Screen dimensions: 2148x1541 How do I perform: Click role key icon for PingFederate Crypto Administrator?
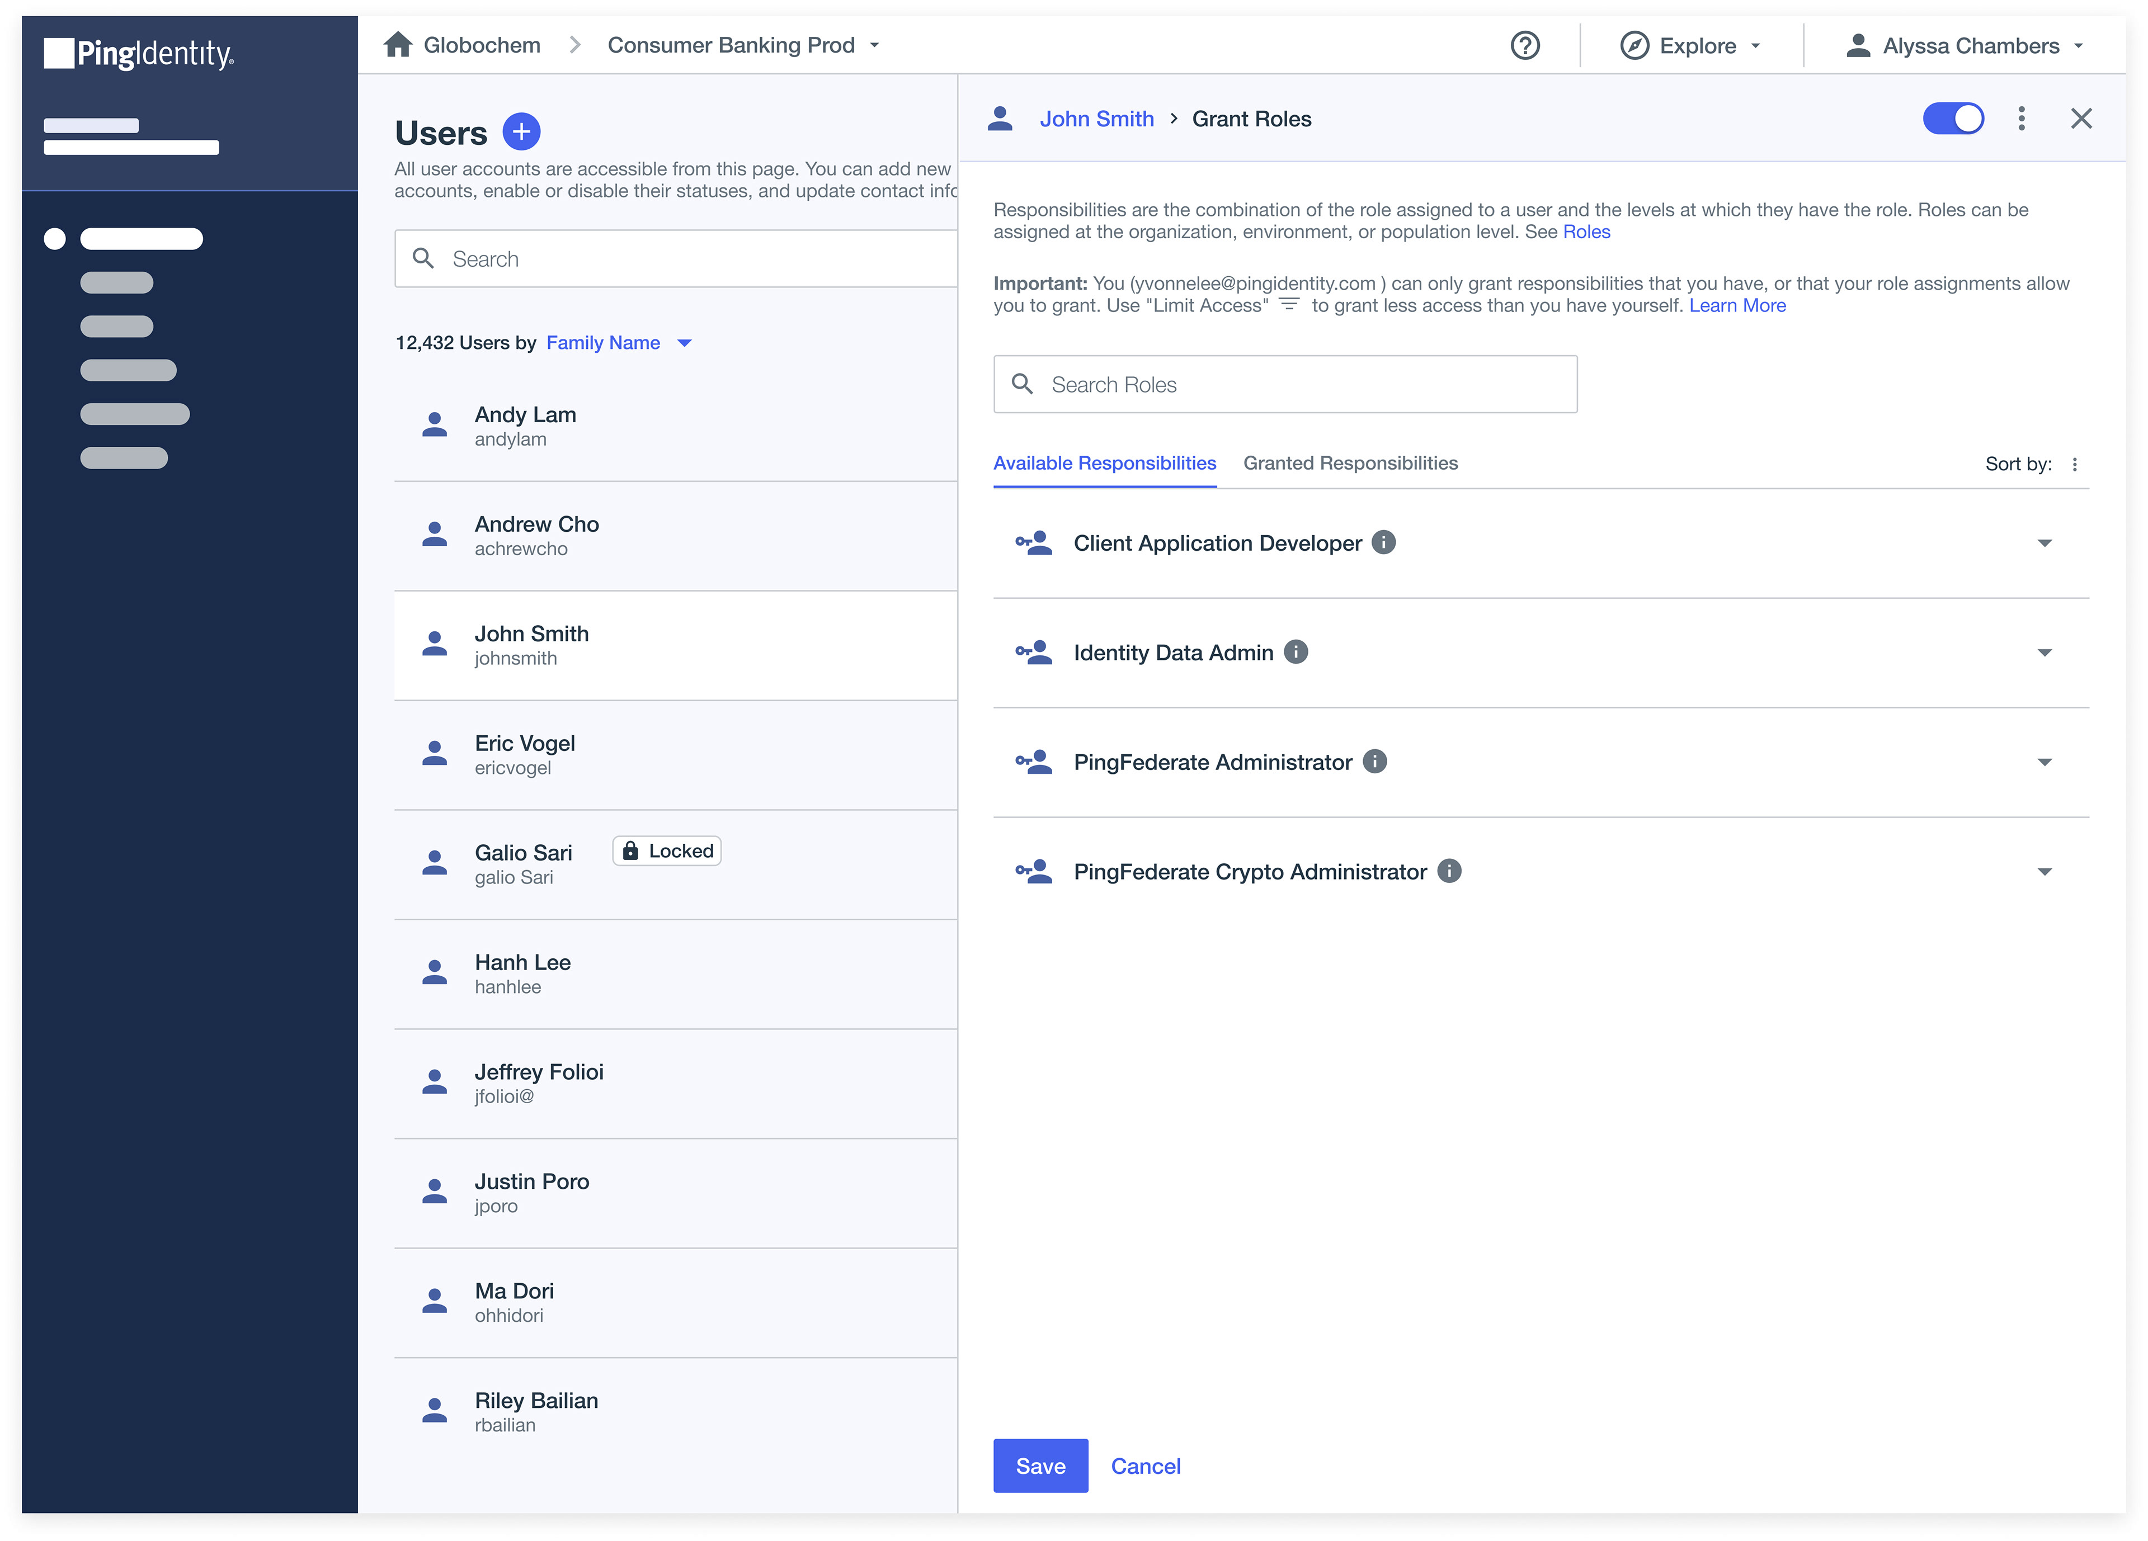1033,871
